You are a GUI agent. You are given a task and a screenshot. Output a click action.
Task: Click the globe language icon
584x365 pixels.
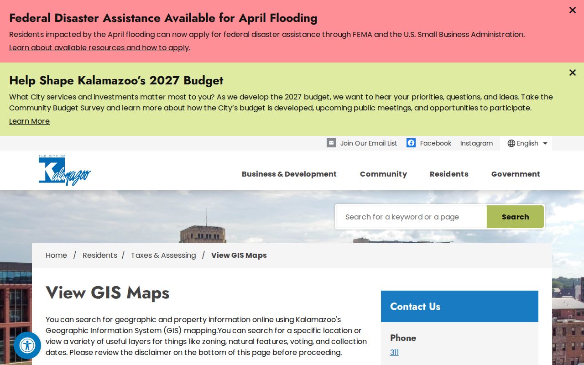click(x=511, y=143)
